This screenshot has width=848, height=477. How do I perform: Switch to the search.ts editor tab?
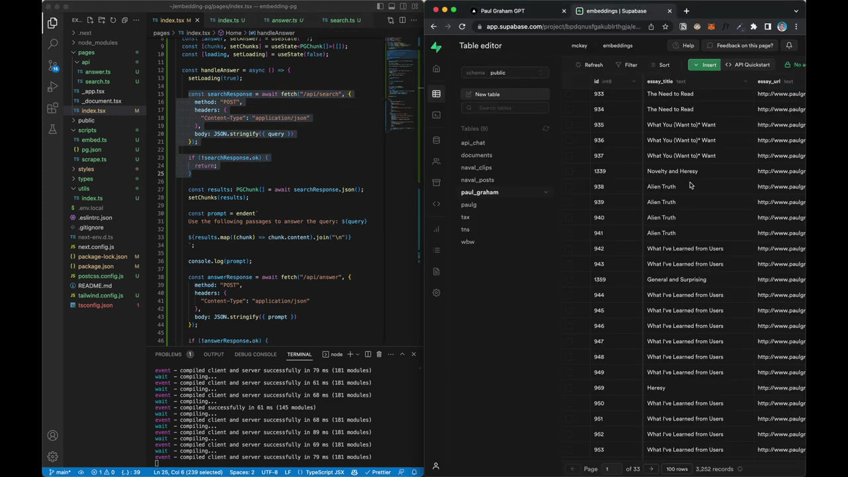tap(342, 21)
